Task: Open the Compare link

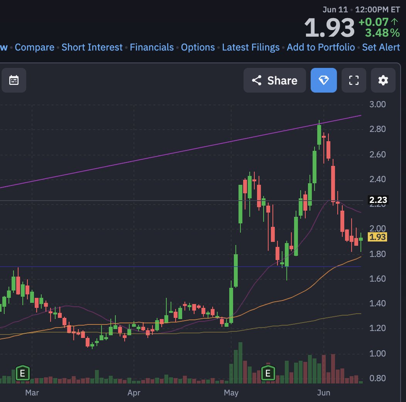Action: [34, 47]
